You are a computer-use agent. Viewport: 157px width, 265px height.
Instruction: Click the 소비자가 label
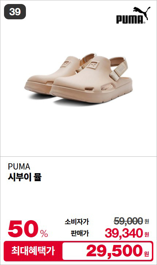click(x=77, y=222)
